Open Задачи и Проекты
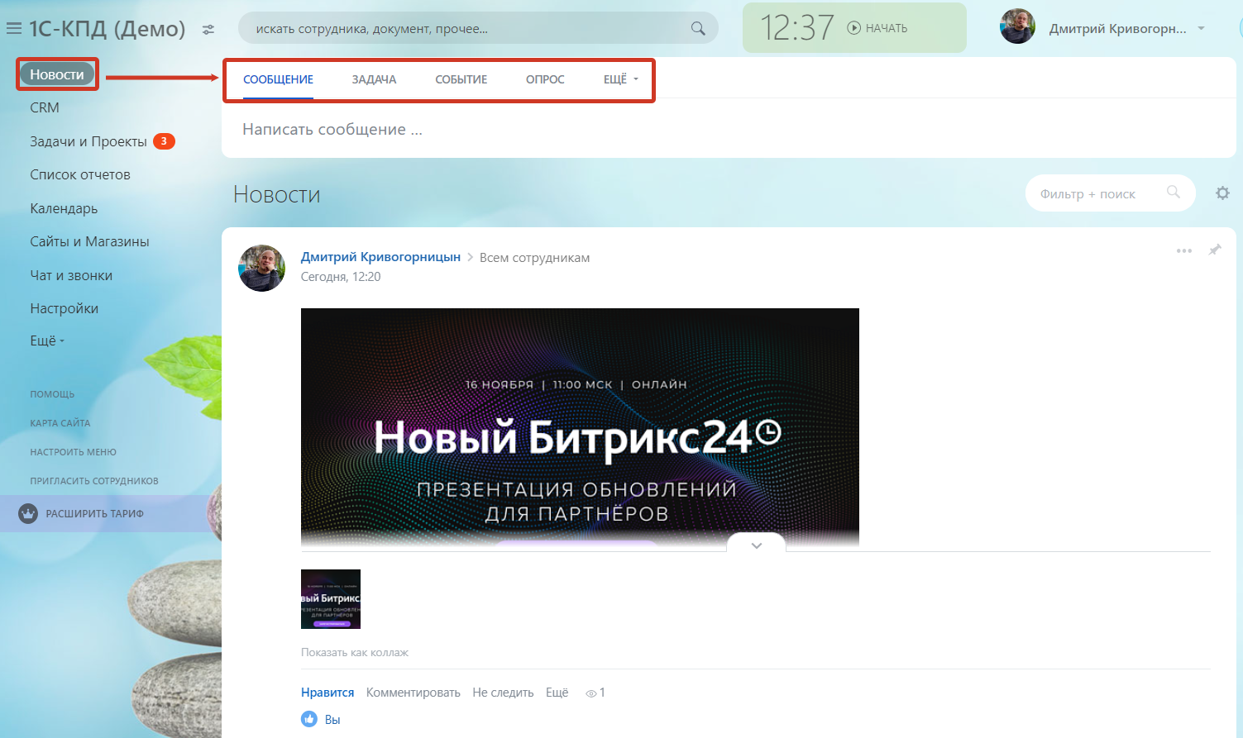Screen dimensions: 1243x738 point(88,141)
